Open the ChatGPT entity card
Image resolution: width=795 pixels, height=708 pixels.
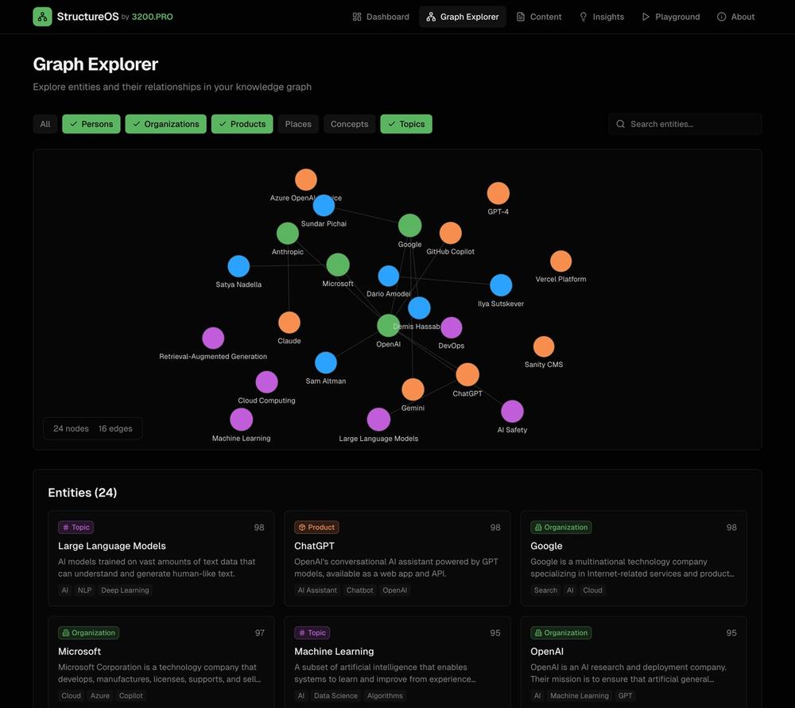(397, 559)
